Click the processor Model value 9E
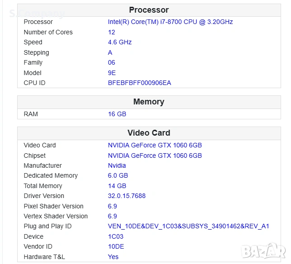291x264 pixels. coord(112,73)
